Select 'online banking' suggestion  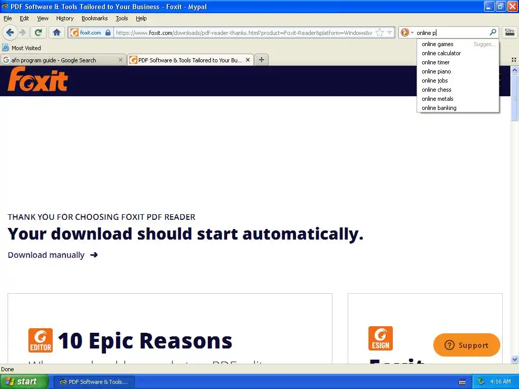[458, 108]
